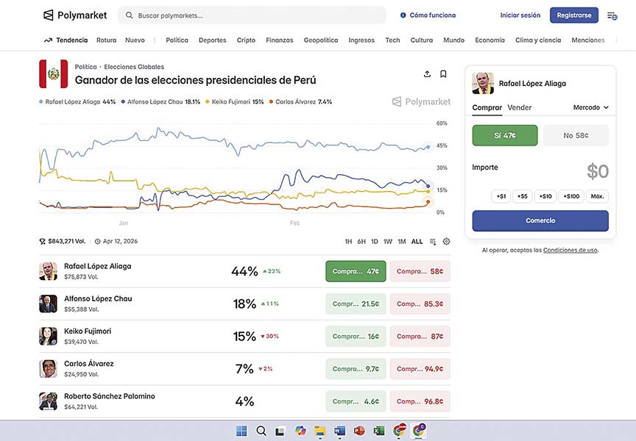This screenshot has width=636, height=441.
Task: Switch to the Vender tab
Action: click(x=520, y=107)
